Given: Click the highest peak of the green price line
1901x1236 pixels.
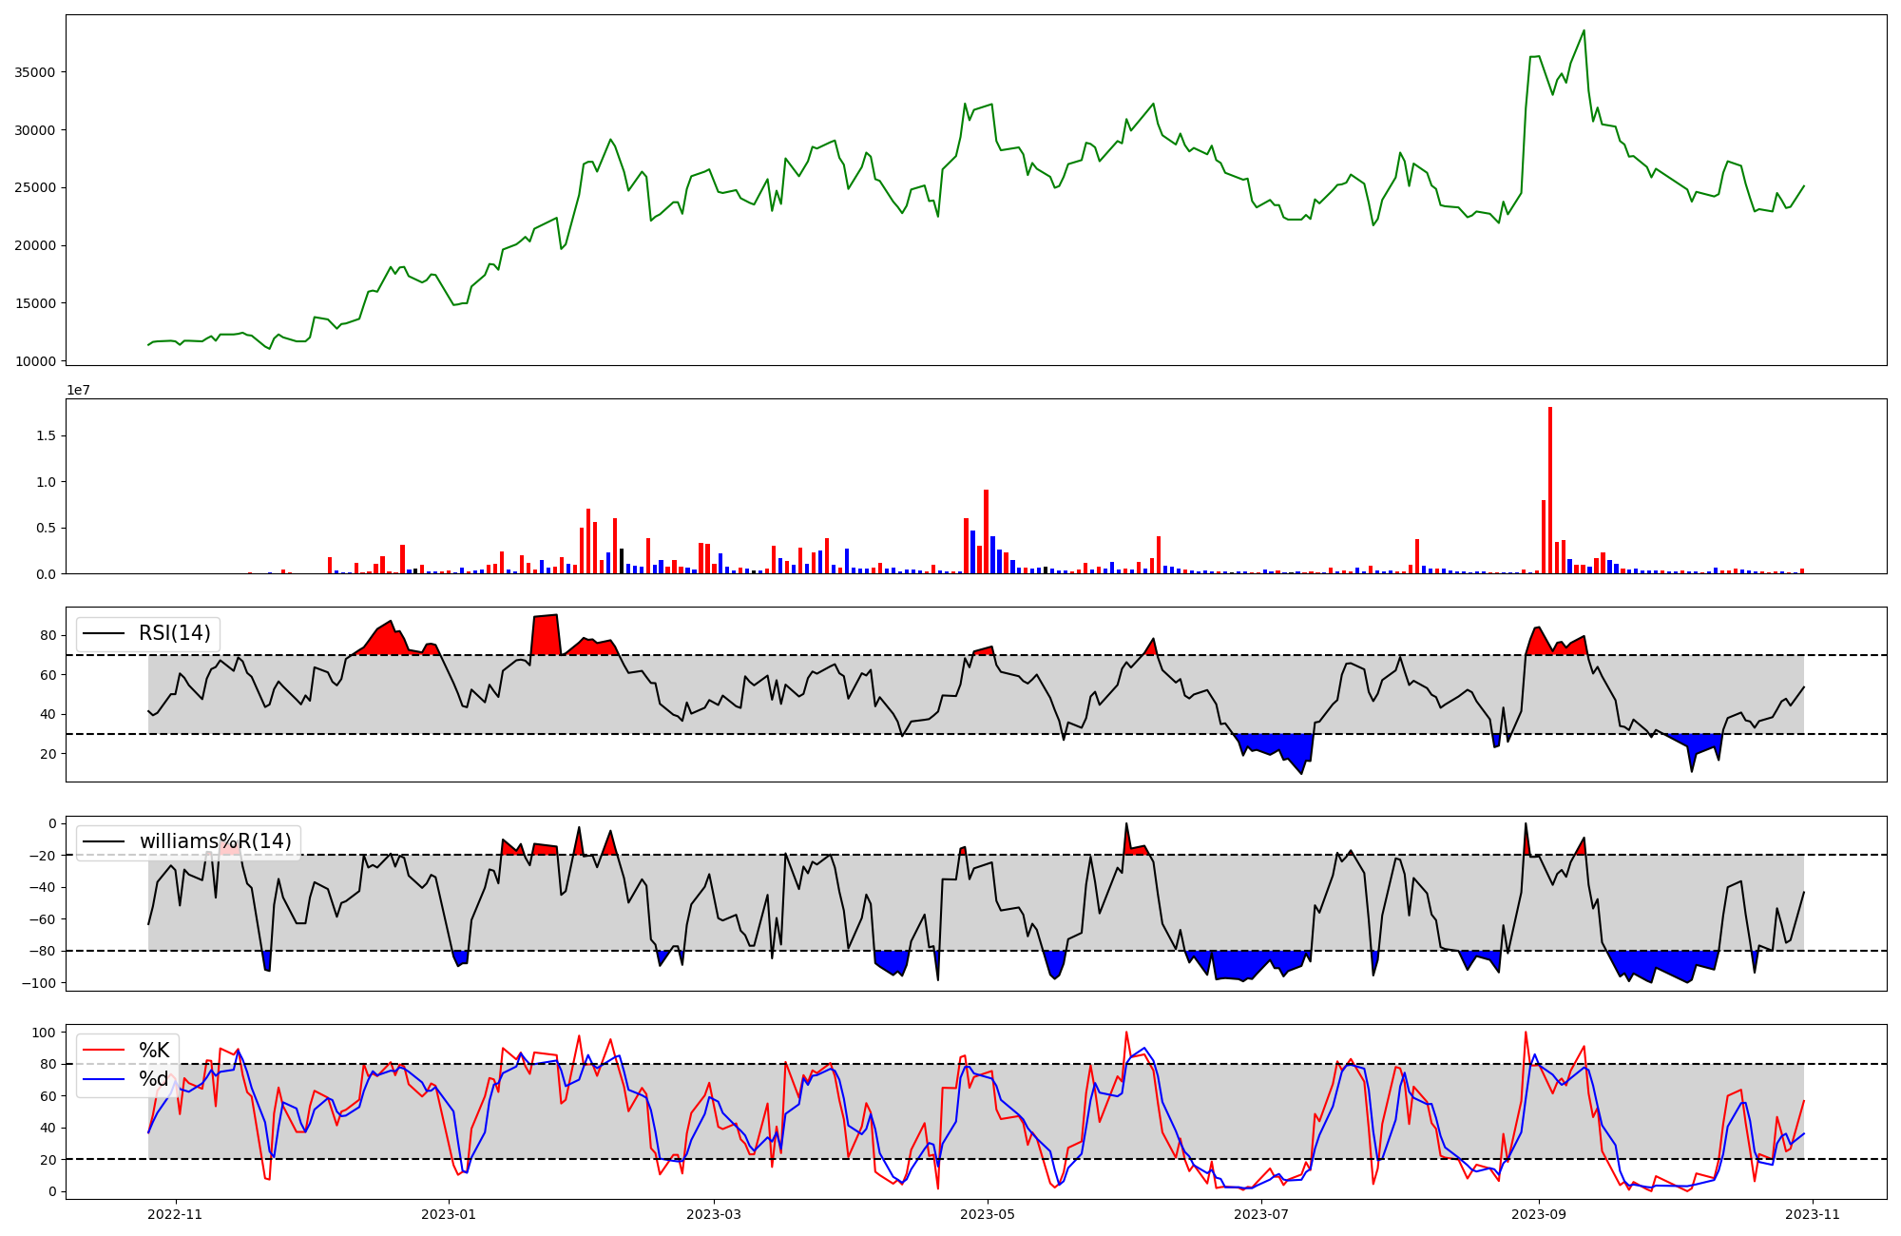Looking at the screenshot, I should (x=1584, y=31).
